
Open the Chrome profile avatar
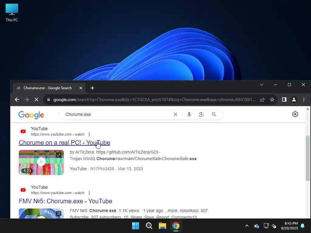[x=294, y=100]
